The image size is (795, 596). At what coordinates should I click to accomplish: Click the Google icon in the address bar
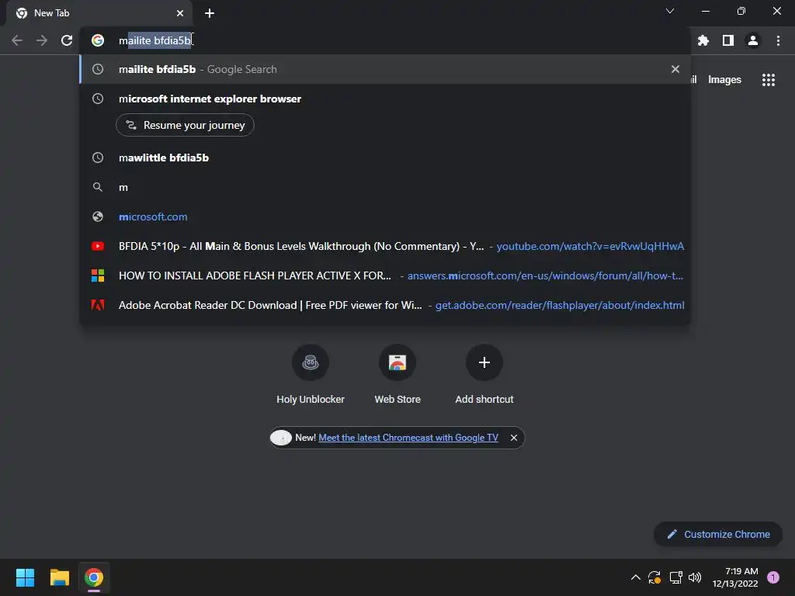(98, 40)
